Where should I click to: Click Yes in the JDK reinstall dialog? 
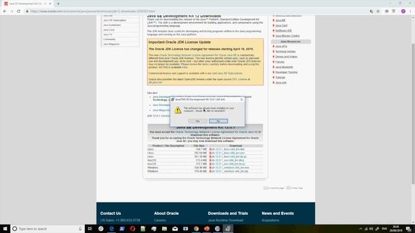pos(198,121)
